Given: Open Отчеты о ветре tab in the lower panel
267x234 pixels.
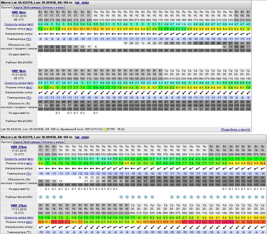Looking at the screenshot, I should [53, 142].
